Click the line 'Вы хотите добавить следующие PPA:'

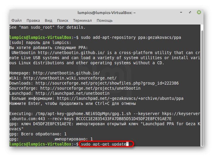coord(49,48)
